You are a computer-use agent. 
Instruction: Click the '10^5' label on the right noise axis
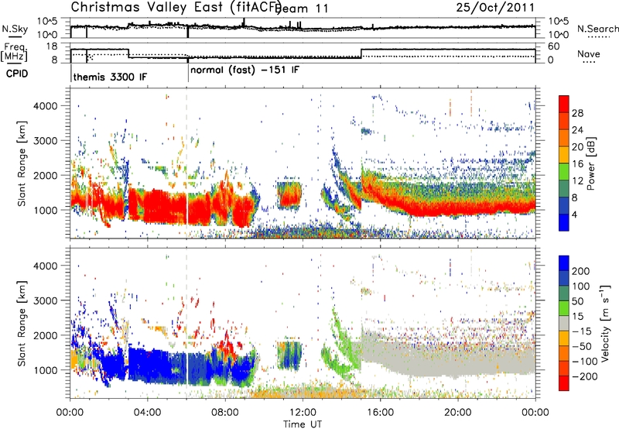coord(559,22)
